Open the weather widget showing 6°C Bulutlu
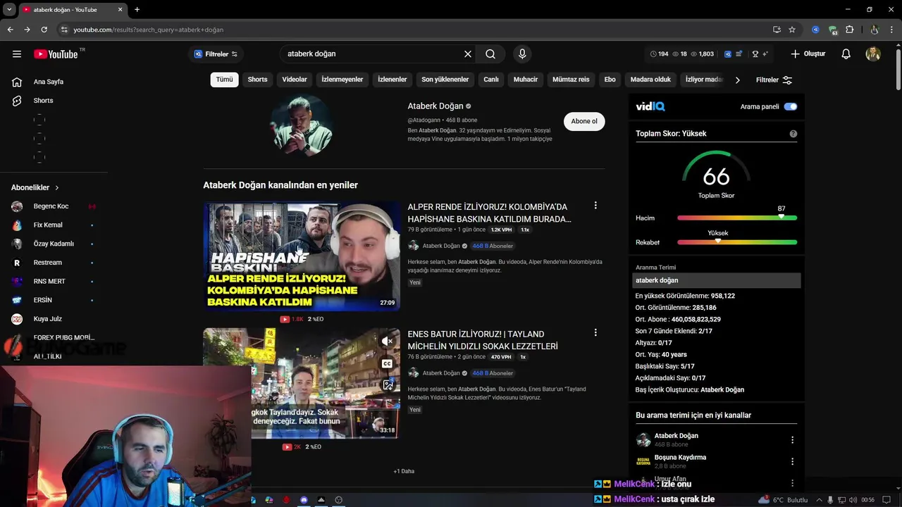This screenshot has width=902, height=507. [x=783, y=500]
